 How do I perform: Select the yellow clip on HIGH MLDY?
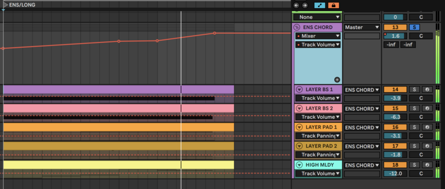(x=119, y=165)
